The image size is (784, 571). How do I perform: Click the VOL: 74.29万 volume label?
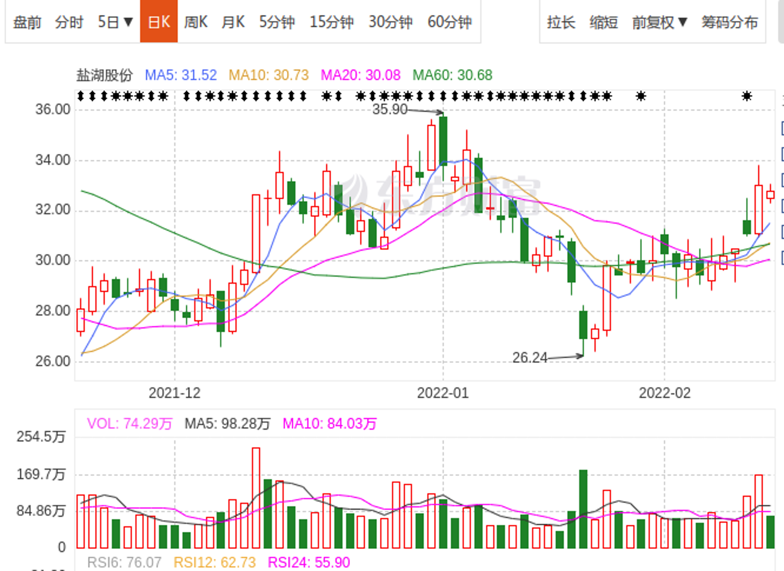tap(129, 424)
